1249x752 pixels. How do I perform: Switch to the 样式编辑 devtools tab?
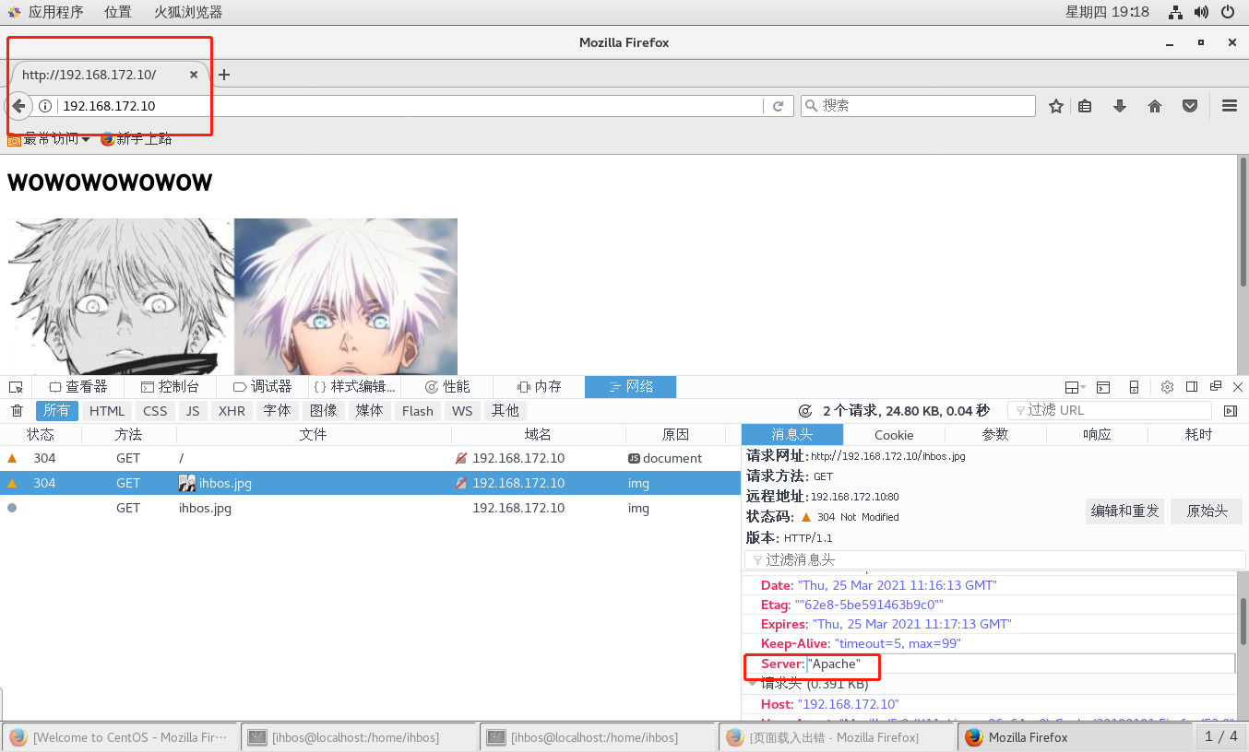tap(354, 387)
